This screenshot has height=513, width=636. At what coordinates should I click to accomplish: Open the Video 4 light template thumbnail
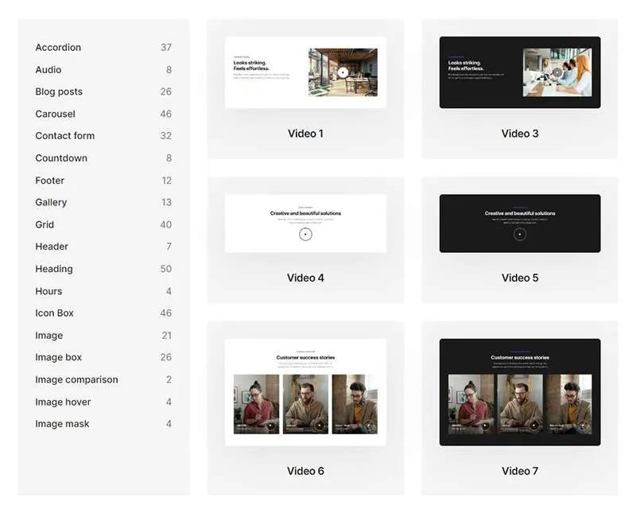305,223
